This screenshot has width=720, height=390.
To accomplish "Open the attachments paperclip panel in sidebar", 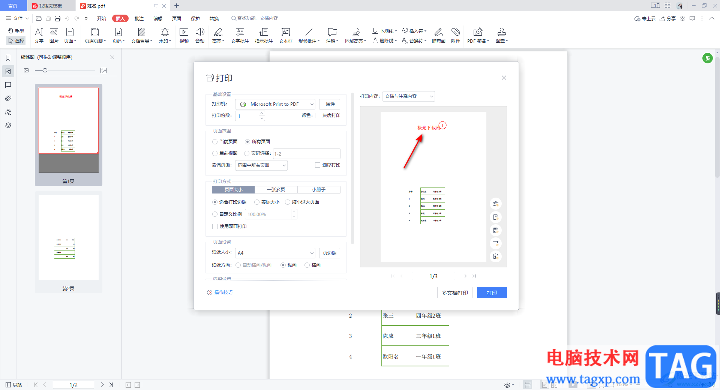I will [x=8, y=98].
